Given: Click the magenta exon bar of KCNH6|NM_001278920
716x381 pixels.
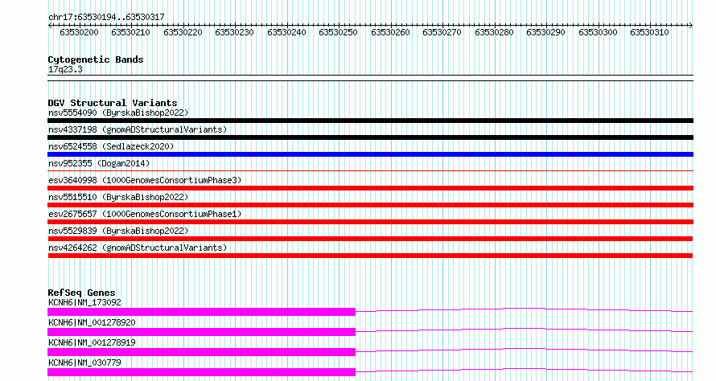Looking at the screenshot, I should pyautogui.click(x=201, y=332).
